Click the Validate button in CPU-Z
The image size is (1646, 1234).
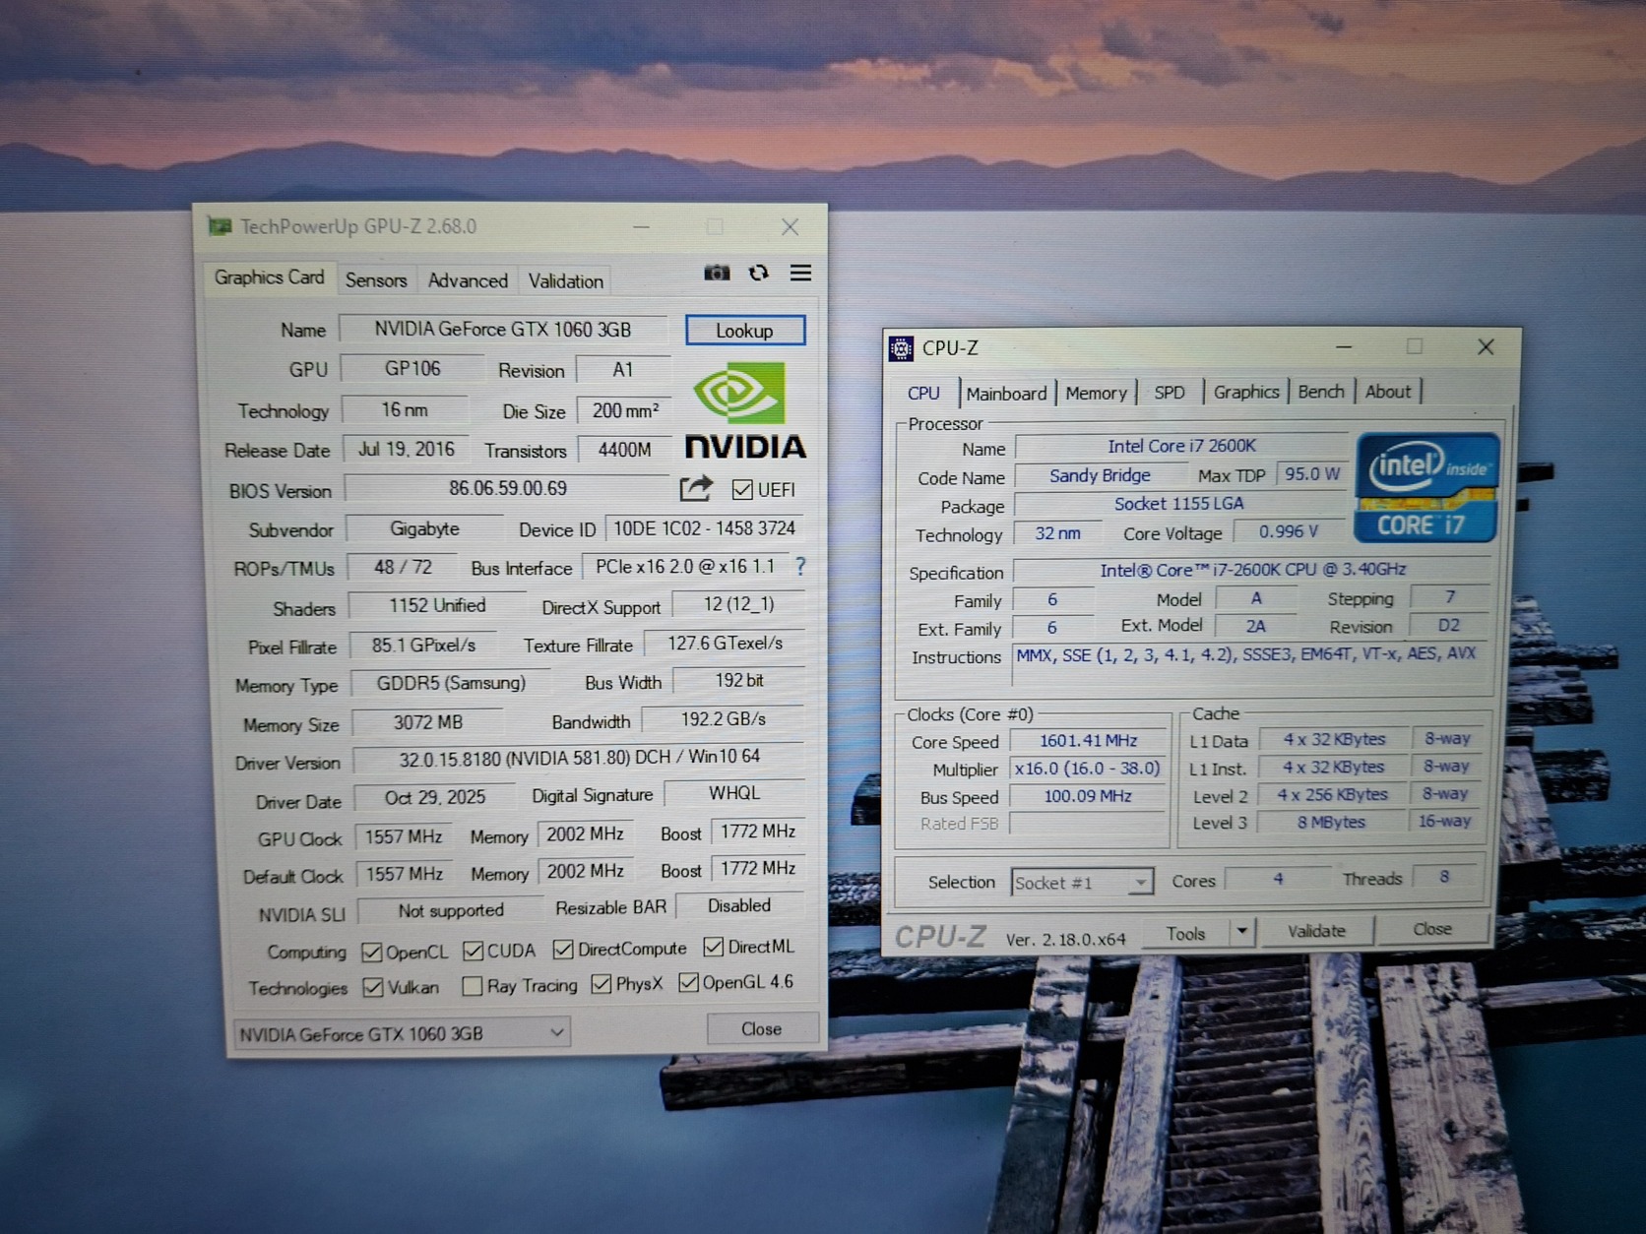pos(1316,931)
